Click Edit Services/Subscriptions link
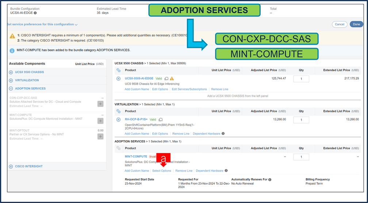The image size is (368, 203). [x=189, y=89]
